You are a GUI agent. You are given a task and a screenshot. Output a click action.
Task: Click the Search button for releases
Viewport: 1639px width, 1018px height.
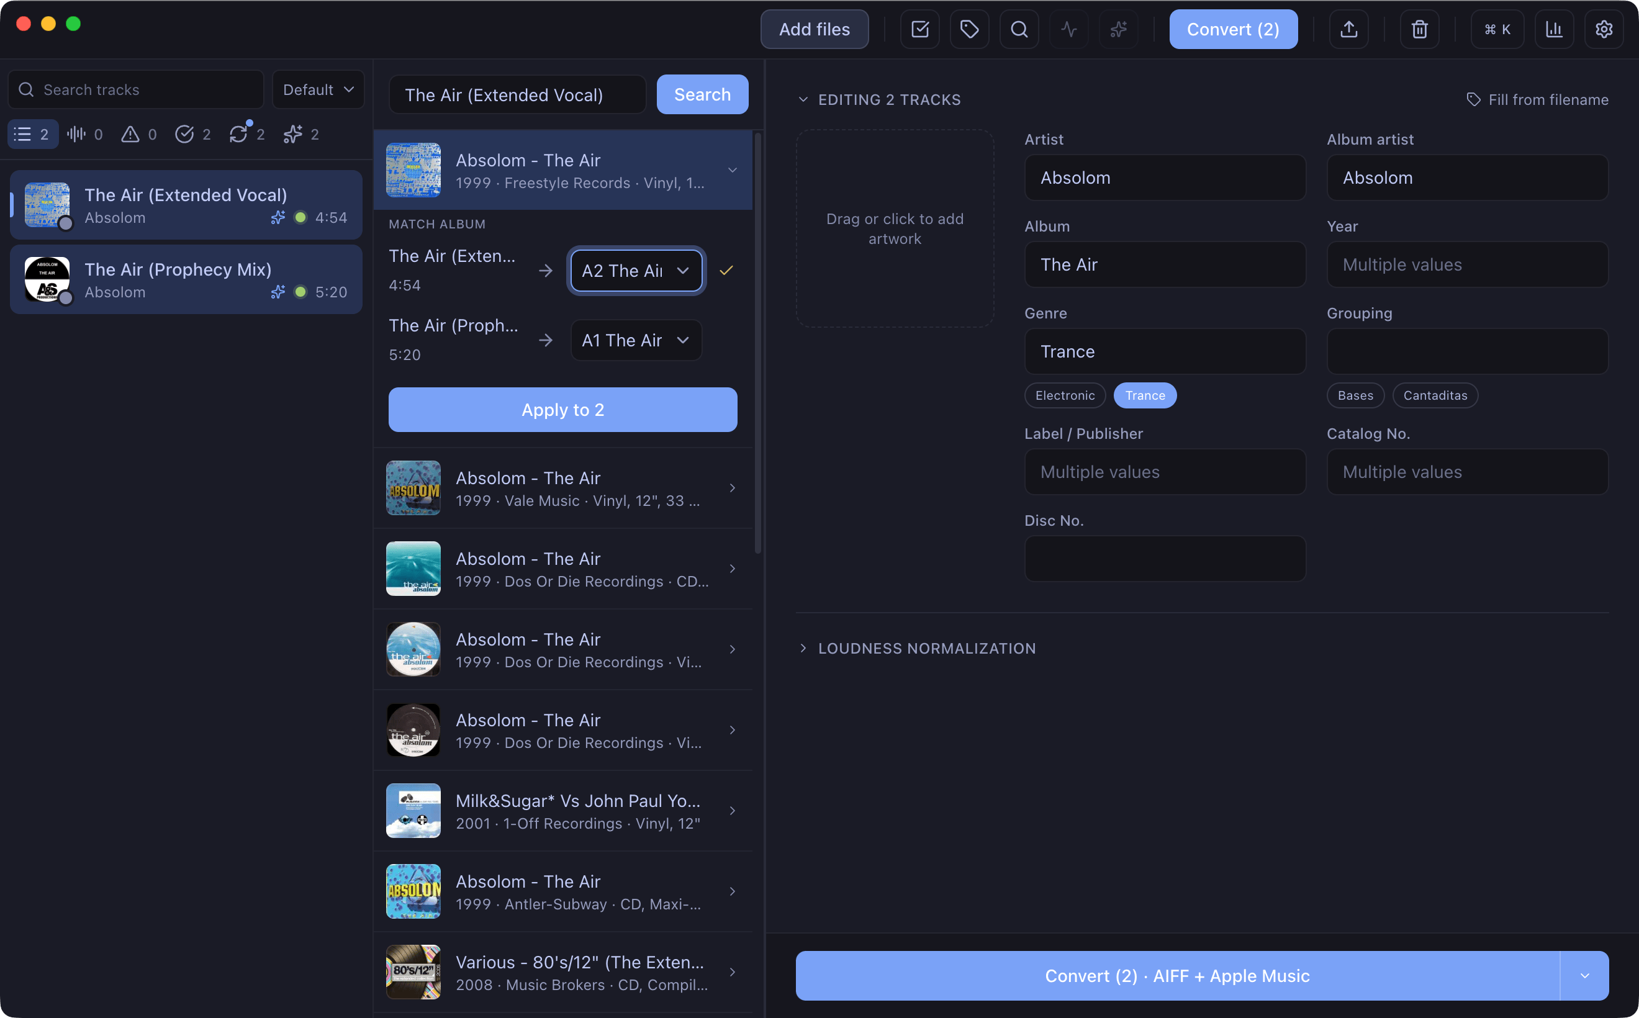pos(702,95)
